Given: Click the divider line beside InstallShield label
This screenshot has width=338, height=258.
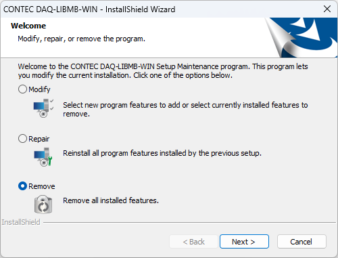Looking at the screenshot, I should (189, 223).
